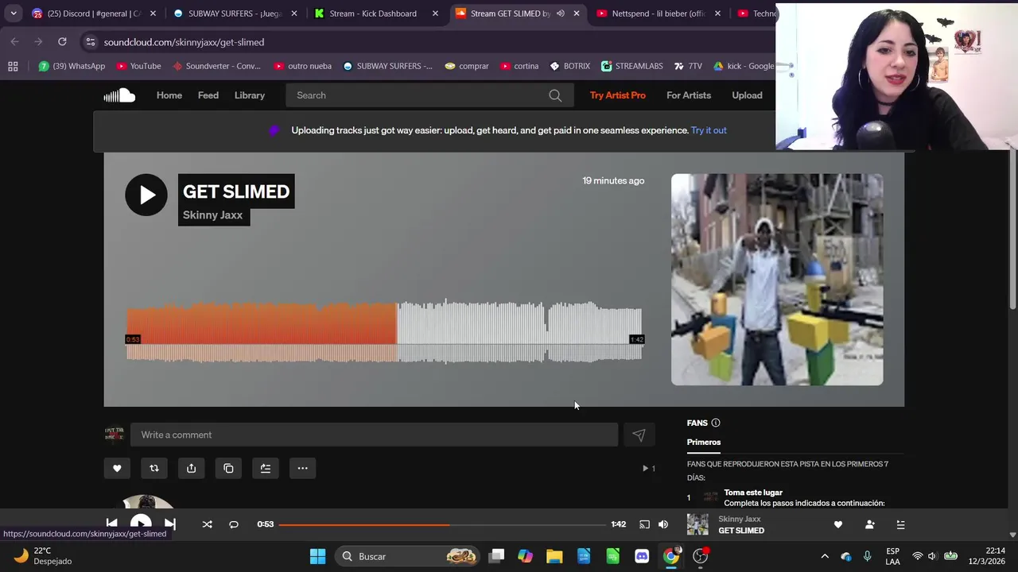Click the Upload link
This screenshot has height=572, width=1018.
[x=747, y=95]
